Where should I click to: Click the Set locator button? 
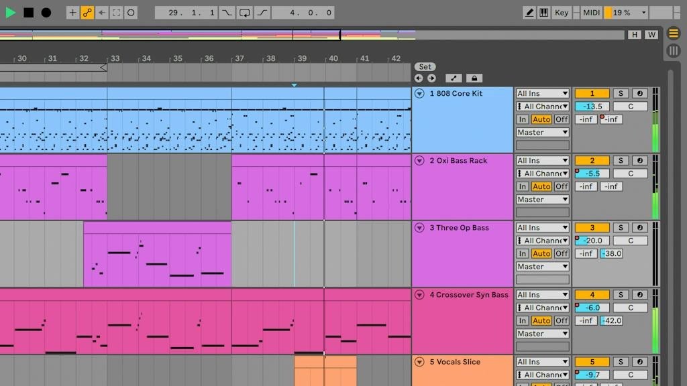425,66
